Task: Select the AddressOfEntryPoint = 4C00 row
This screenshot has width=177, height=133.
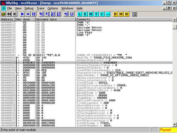Action: pos(86,90)
